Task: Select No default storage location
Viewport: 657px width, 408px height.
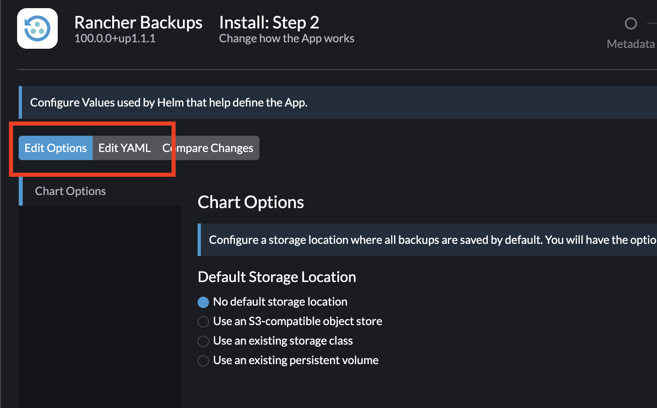Action: pyautogui.click(x=203, y=302)
